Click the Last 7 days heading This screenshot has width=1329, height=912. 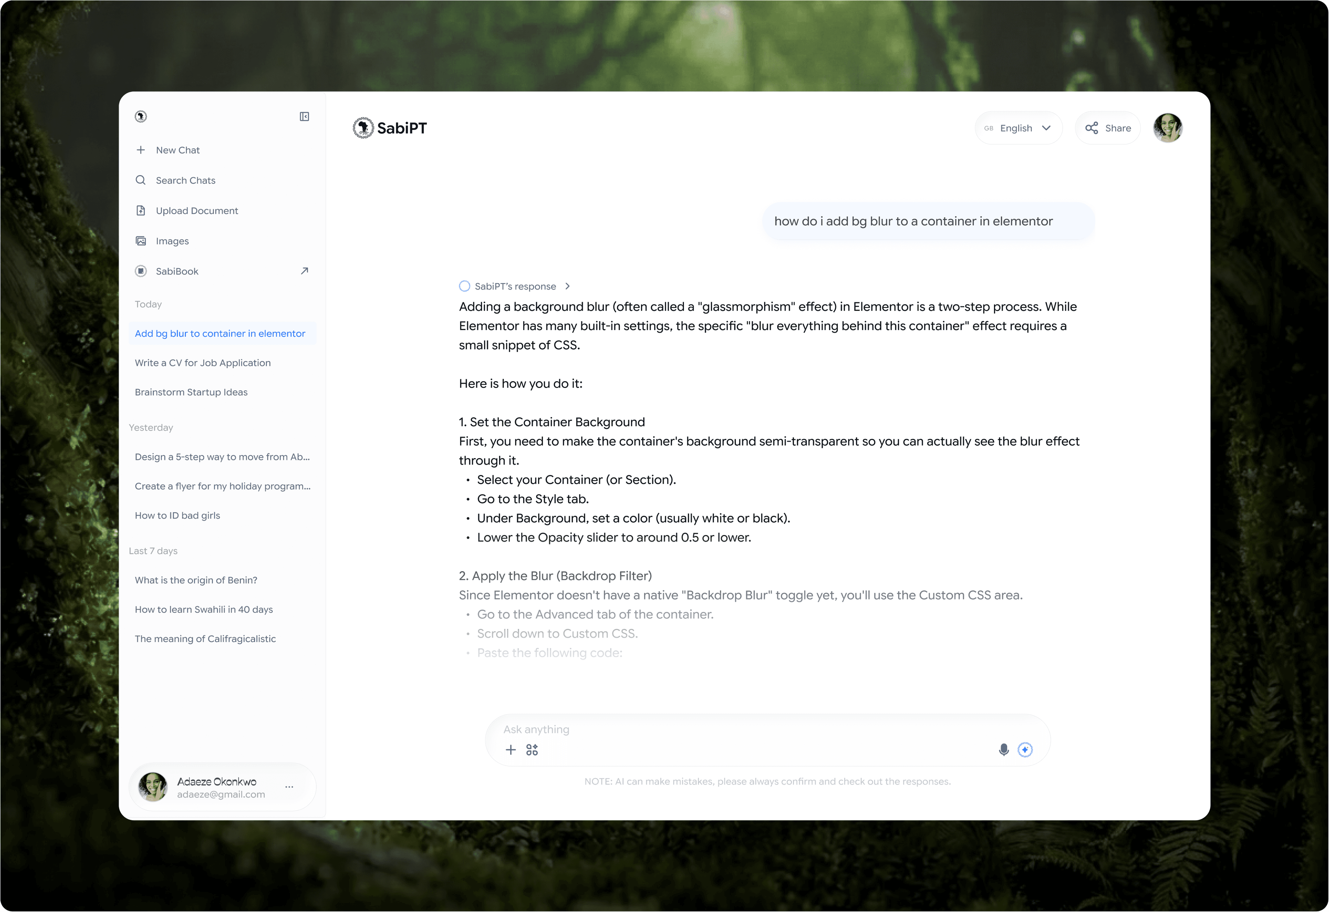coord(153,551)
